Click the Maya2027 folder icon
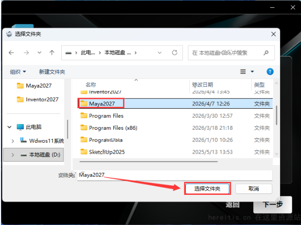301x225 pixels. pos(84,103)
